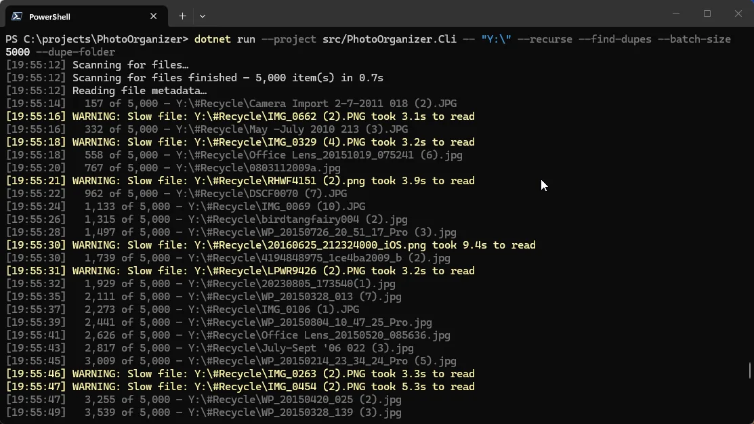Image resolution: width=754 pixels, height=424 pixels.
Task: Minimize the terminal window
Action: [676, 14]
